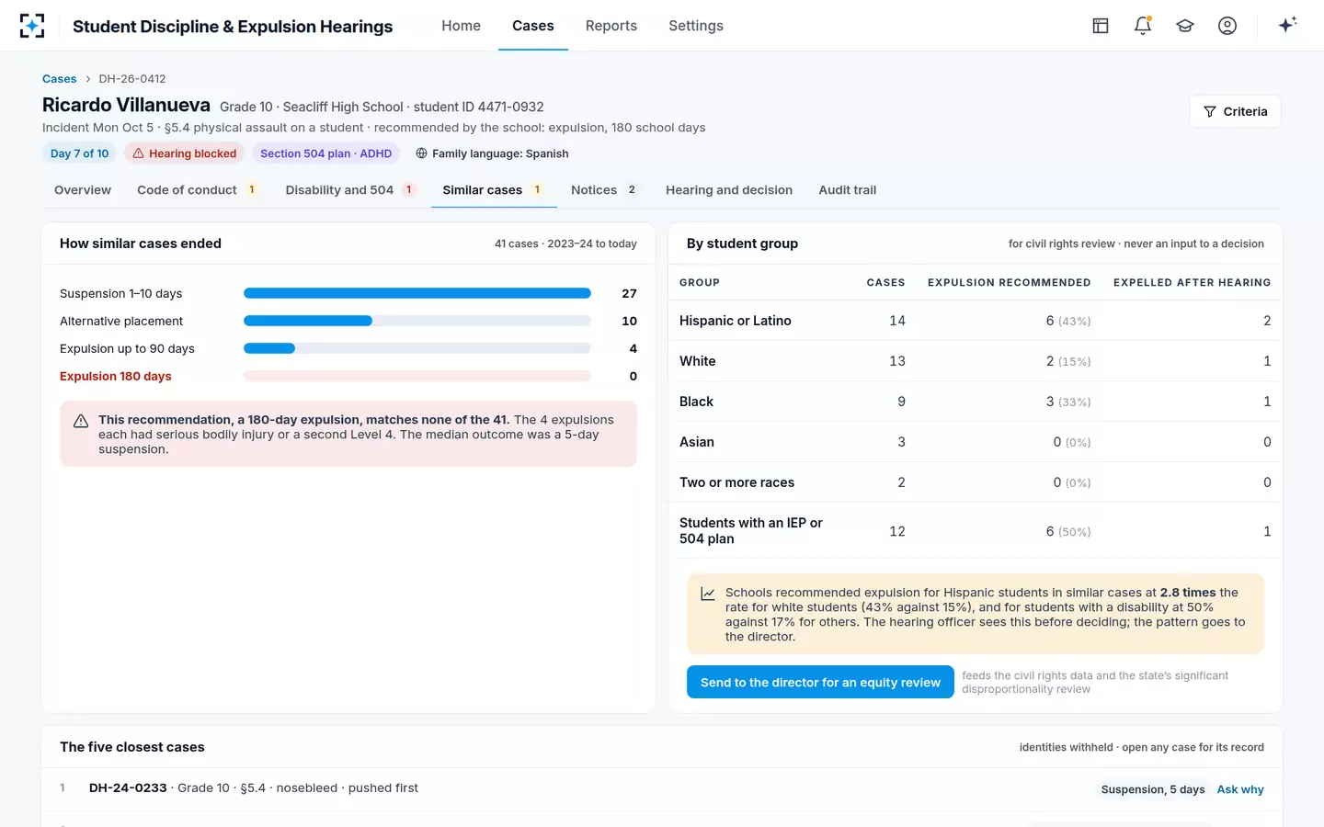Image resolution: width=1324 pixels, height=827 pixels.
Task: Click the Hispanic or Latino group row
Action: 976,321
